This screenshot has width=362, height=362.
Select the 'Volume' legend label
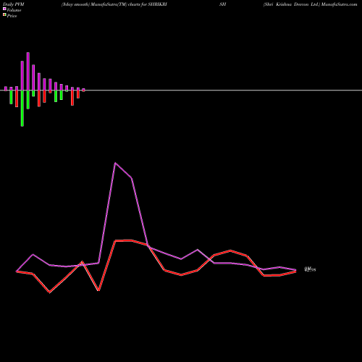tap(14, 10)
